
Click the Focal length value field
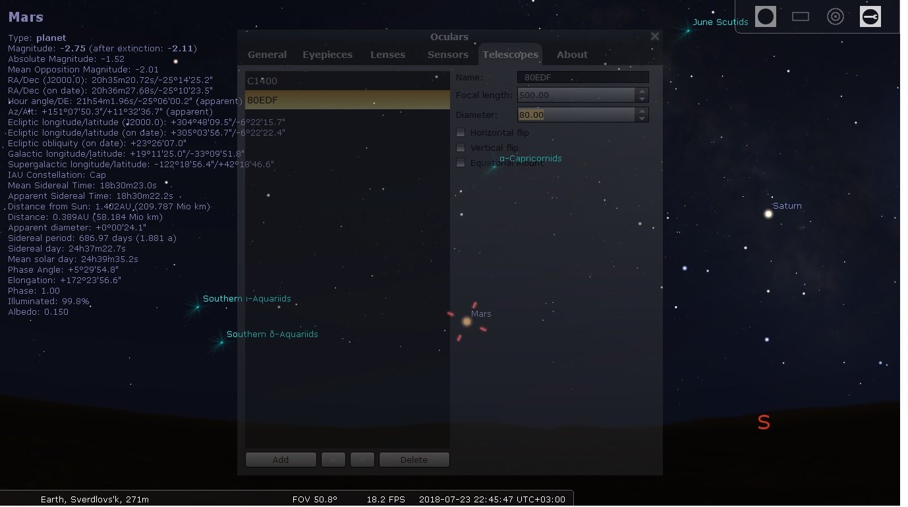tap(577, 95)
